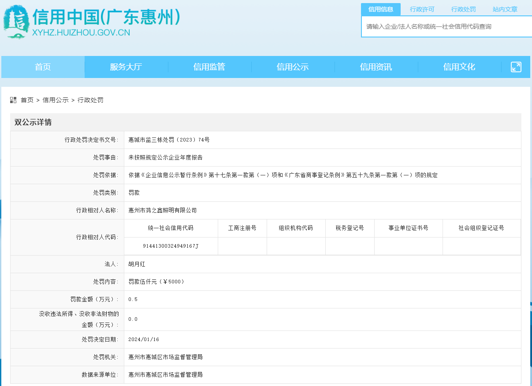
Task: Select the 行政许可 search tab
Action: (422, 9)
